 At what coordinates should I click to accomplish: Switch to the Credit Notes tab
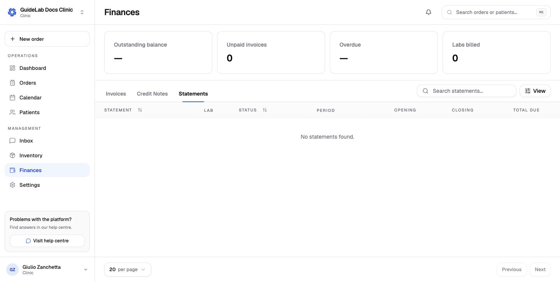pos(152,94)
